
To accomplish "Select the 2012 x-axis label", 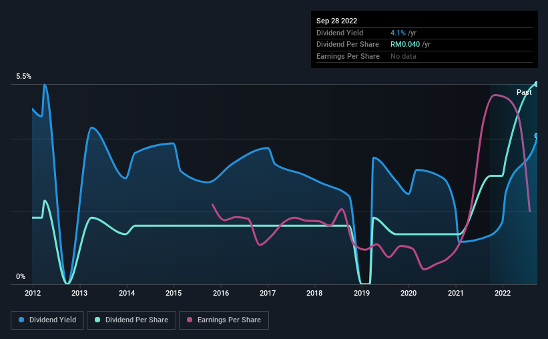I will coord(33,293).
